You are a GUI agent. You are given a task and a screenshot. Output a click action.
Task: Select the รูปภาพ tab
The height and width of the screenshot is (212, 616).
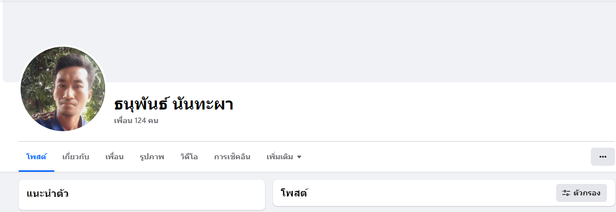click(152, 157)
